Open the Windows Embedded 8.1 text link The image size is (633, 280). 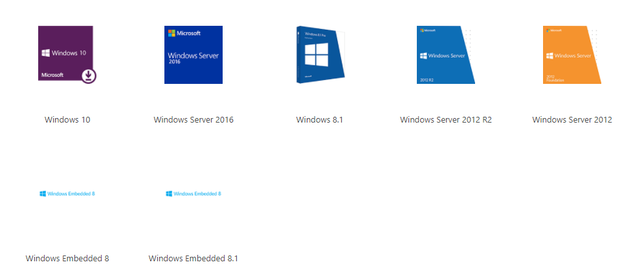[x=194, y=258]
